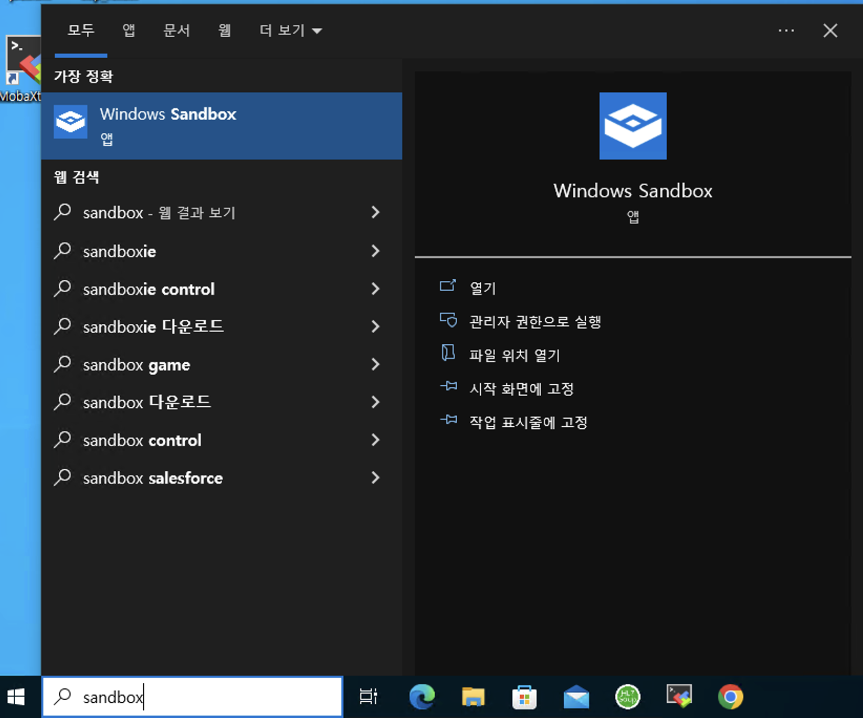The height and width of the screenshot is (718, 863).
Task: Choose the 'sandbox game' suggestion
Action: coord(222,364)
